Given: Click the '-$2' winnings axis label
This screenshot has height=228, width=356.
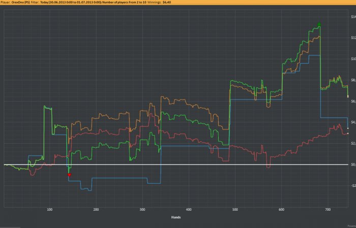Looking at the screenshot, I should (353, 186).
